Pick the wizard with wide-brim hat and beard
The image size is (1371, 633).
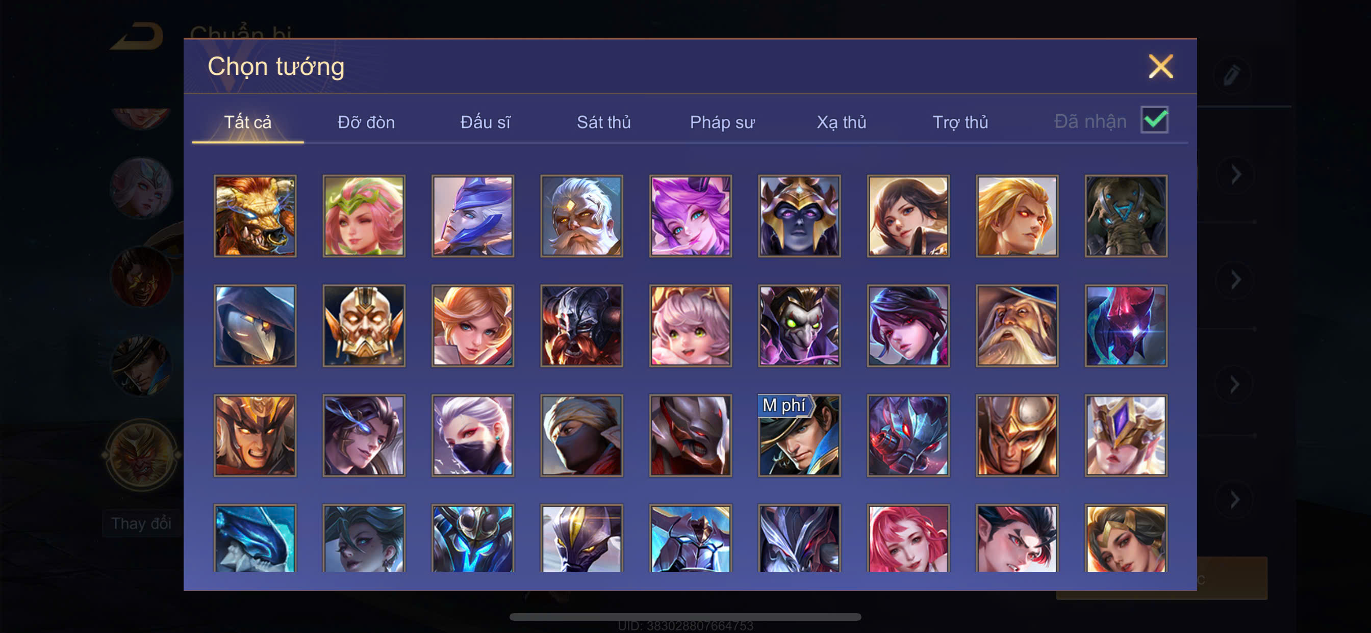pos(1017,326)
